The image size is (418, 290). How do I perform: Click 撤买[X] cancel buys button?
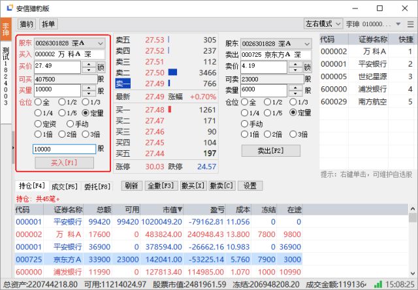(x=193, y=185)
